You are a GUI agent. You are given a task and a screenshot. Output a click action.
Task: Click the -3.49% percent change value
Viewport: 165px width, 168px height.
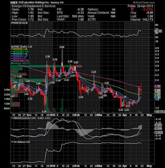coord(147,10)
